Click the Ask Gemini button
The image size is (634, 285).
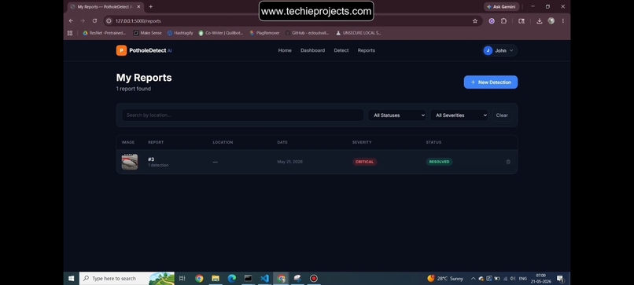(501, 7)
